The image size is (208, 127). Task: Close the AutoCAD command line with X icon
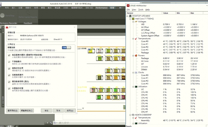(x=47, y=123)
